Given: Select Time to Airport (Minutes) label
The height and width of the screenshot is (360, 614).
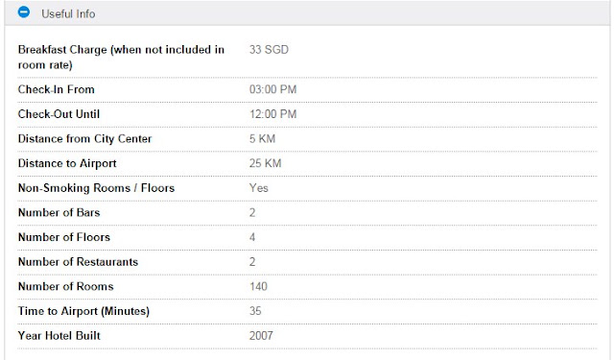Looking at the screenshot, I should point(83,311).
